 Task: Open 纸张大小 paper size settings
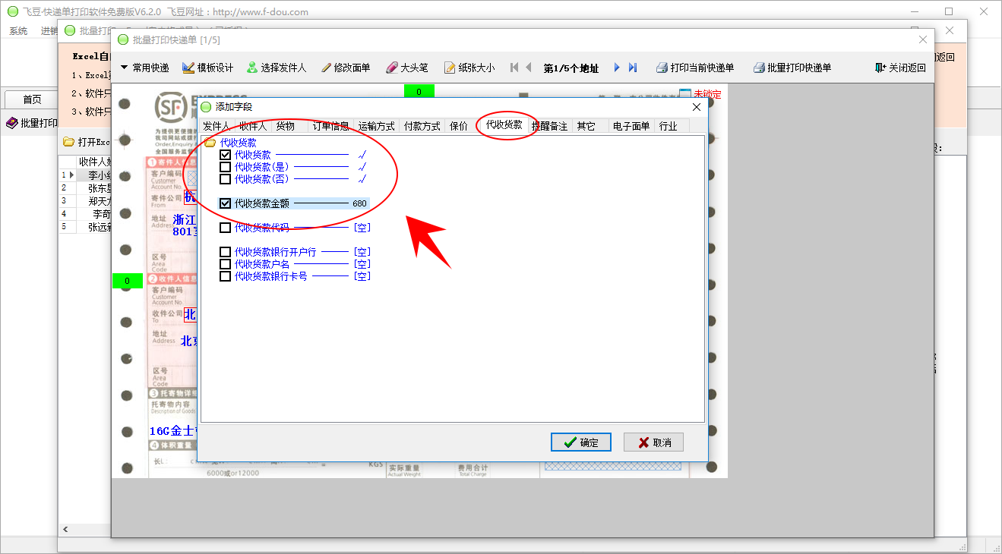469,68
